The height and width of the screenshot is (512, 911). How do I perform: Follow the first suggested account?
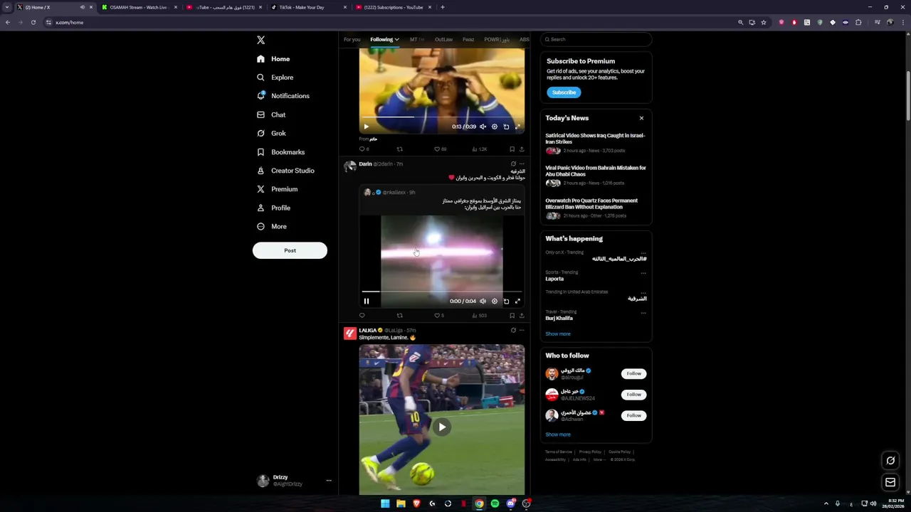(633, 373)
